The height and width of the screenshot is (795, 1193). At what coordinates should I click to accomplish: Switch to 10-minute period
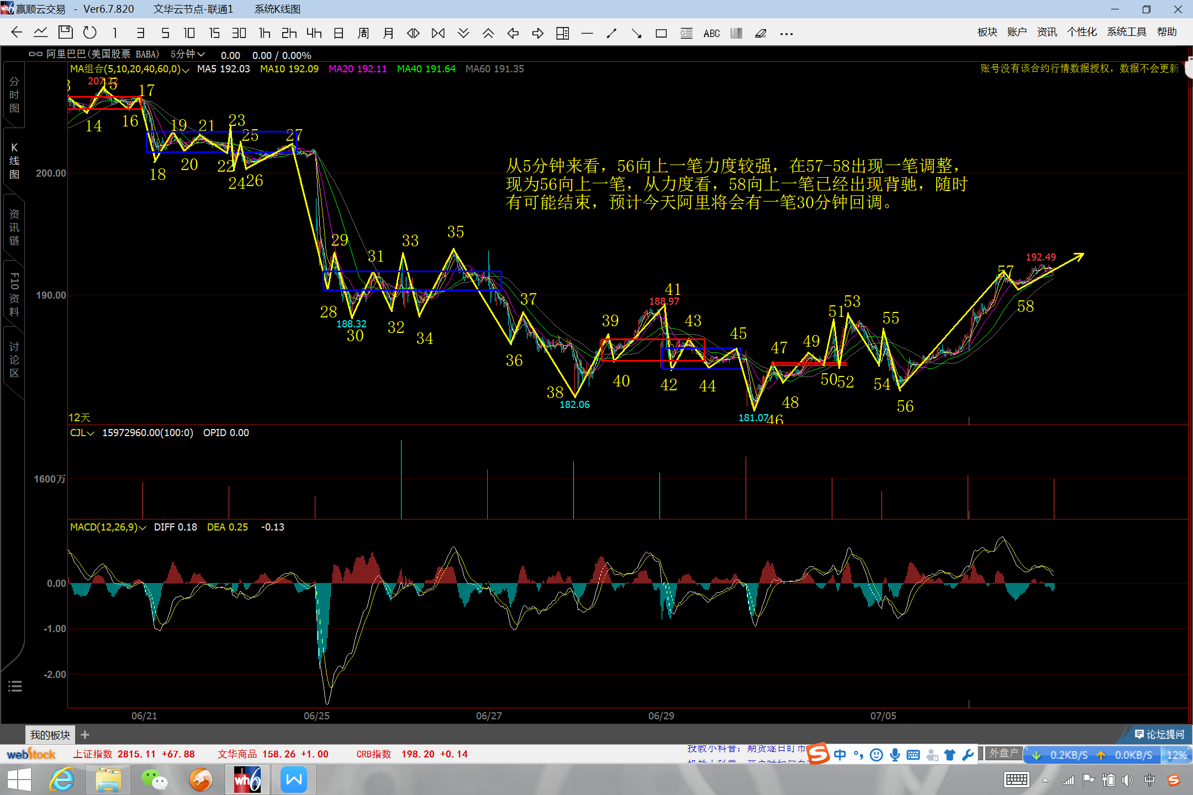(x=189, y=33)
